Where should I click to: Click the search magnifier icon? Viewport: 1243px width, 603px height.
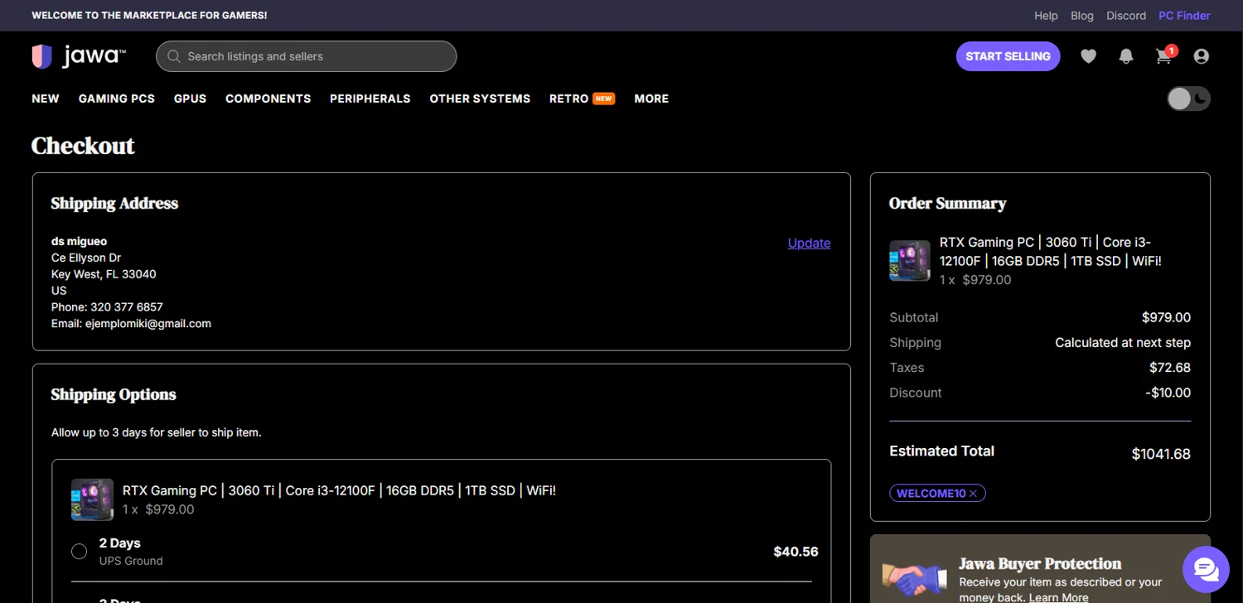click(174, 56)
